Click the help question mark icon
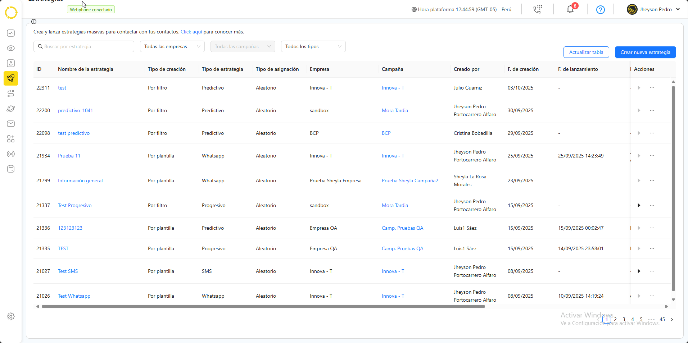The image size is (688, 343). (x=600, y=10)
